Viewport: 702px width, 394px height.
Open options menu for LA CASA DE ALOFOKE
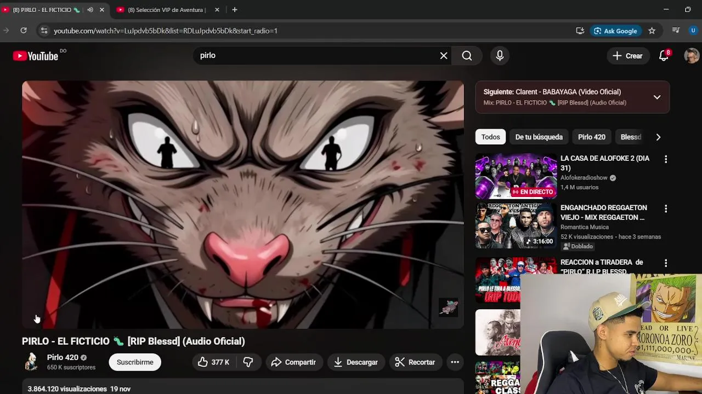[x=666, y=159]
